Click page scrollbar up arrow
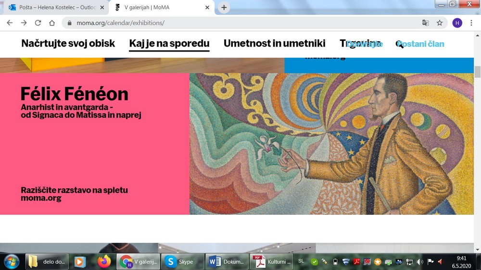The width and height of the screenshot is (481, 270). [477, 36]
